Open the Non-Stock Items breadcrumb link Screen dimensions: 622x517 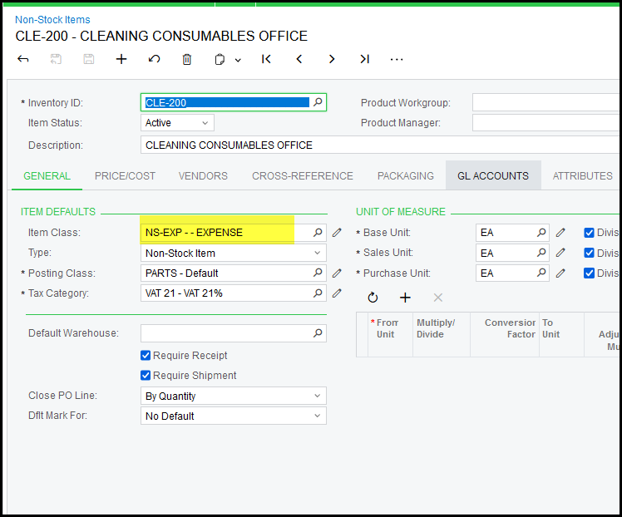pos(52,19)
